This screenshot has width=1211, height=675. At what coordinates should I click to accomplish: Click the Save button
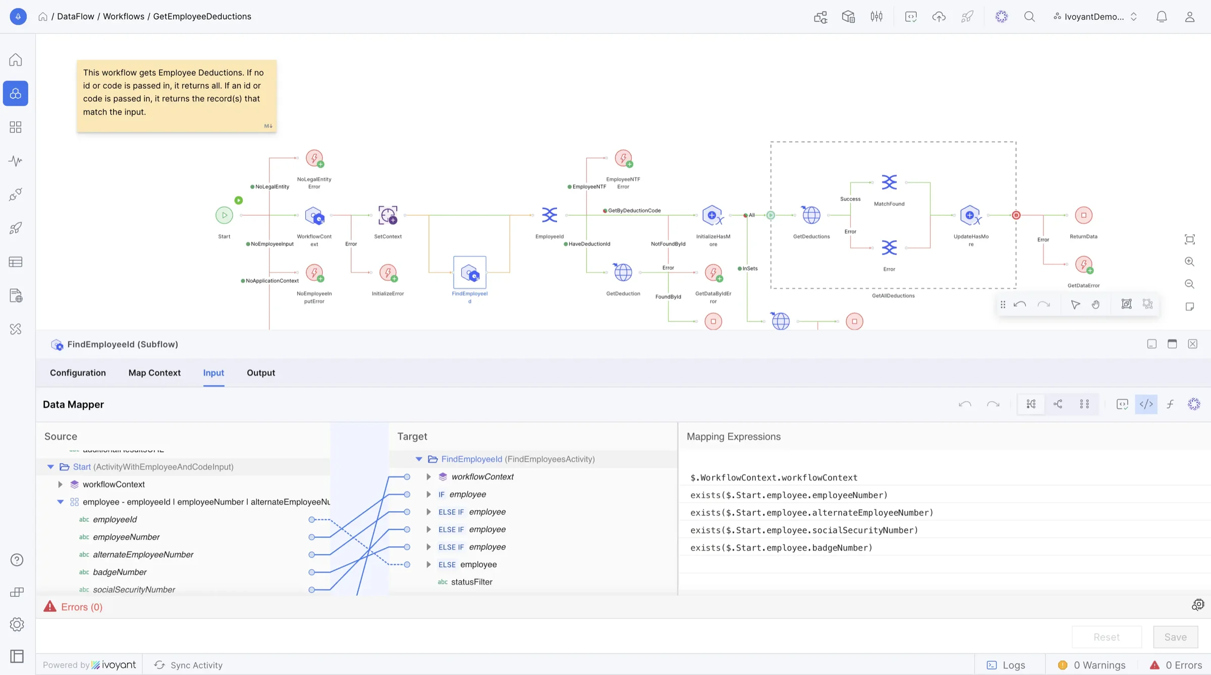1175,637
